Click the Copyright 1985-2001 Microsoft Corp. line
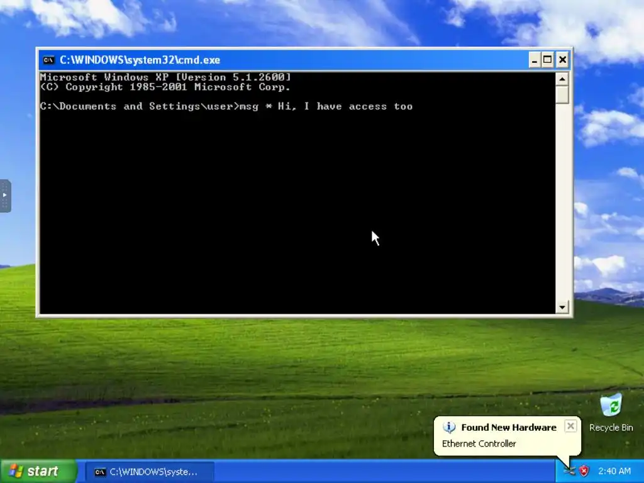 (165, 87)
